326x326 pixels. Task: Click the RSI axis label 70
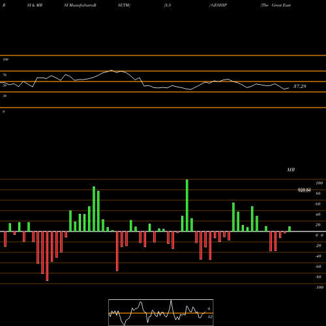(x=5, y=75)
